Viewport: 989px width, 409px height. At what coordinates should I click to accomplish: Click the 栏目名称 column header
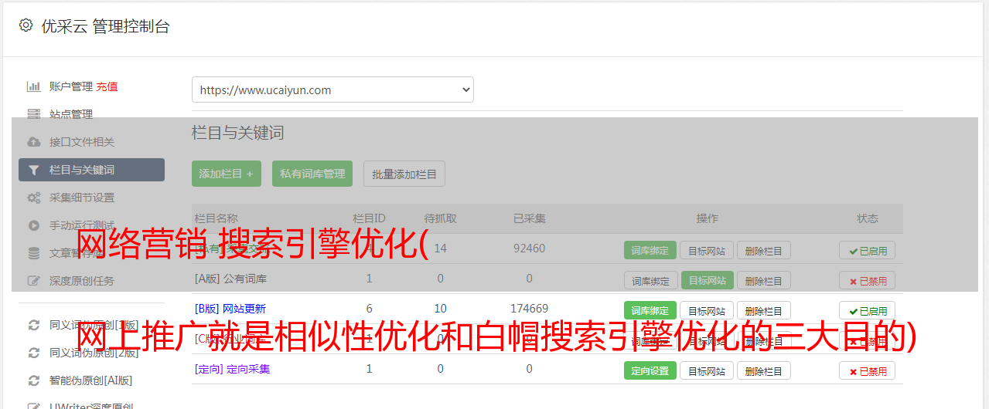coord(217,218)
